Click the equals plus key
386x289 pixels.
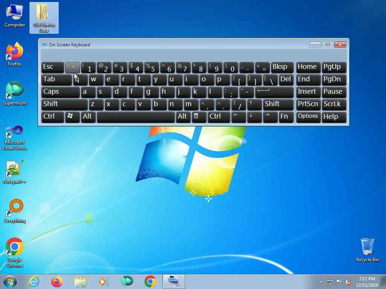262,68
